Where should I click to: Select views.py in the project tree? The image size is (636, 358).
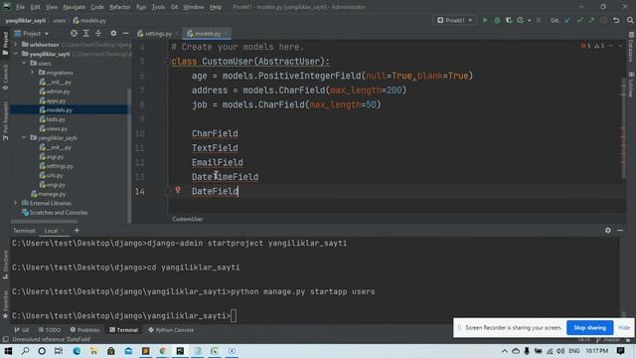(57, 128)
